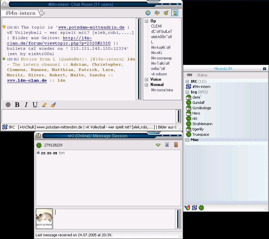The image size is (269, 239).
Task: Click the highlighter background color icon
Action: point(44,105)
